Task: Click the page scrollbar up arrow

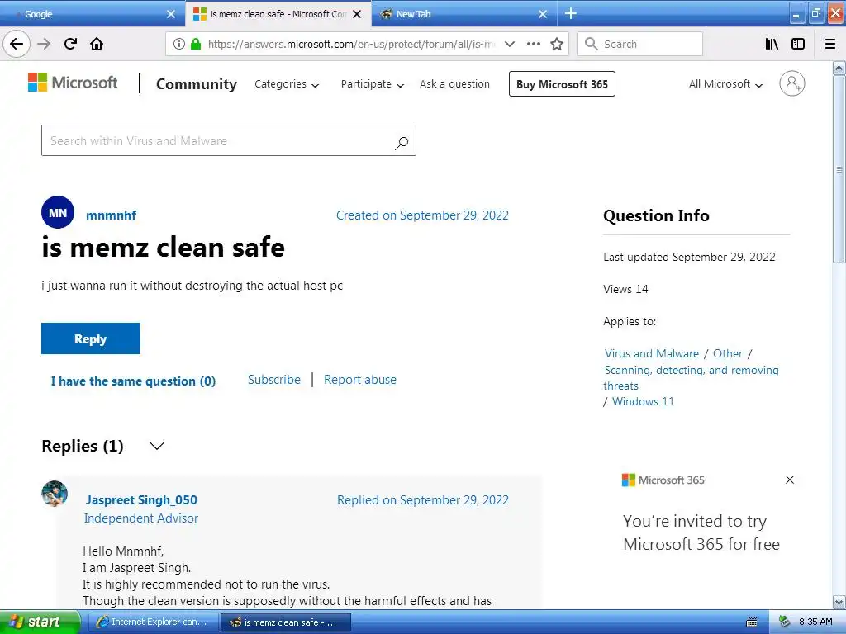Action: [839, 68]
